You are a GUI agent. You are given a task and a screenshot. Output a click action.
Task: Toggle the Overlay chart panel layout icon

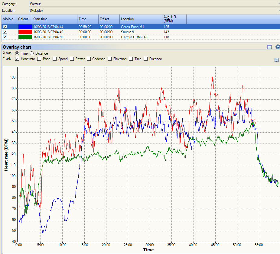point(269,47)
